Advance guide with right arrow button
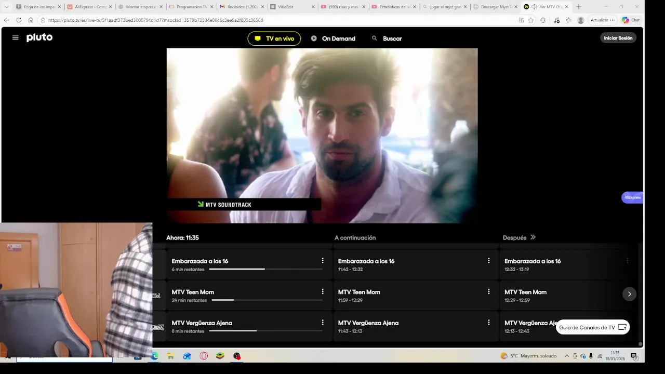 coord(629,294)
